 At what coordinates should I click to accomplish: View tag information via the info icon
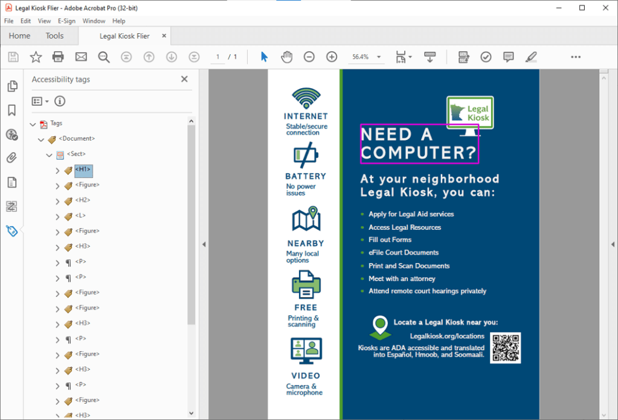coord(59,101)
